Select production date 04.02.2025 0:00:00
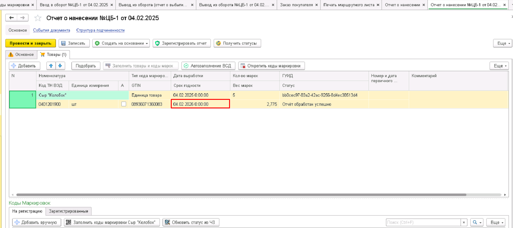This screenshot has width=513, height=228. (200, 95)
